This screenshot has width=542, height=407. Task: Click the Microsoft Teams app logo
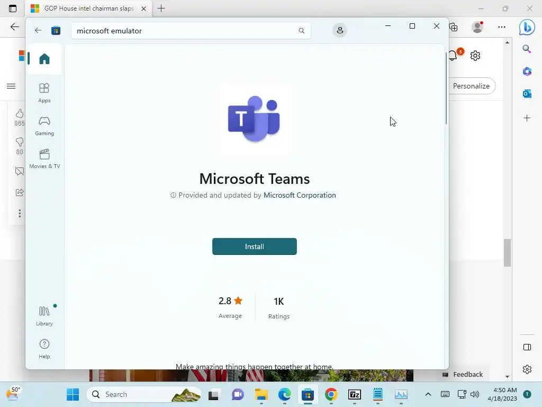pos(255,119)
